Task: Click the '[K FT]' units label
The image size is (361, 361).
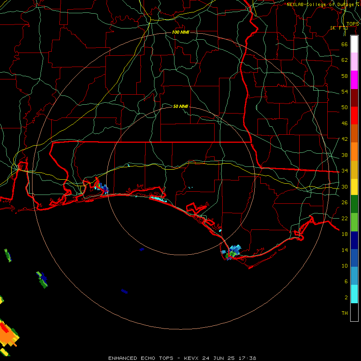Action: point(339,28)
